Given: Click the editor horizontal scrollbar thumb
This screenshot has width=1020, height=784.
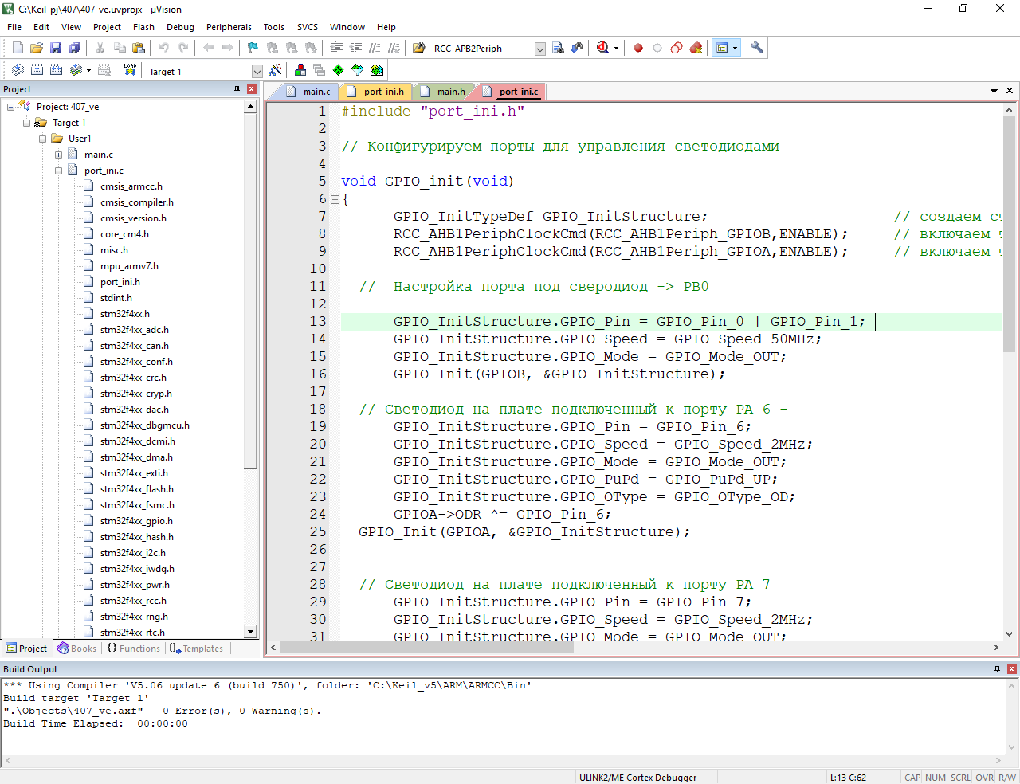Looking at the screenshot, I should (426, 647).
